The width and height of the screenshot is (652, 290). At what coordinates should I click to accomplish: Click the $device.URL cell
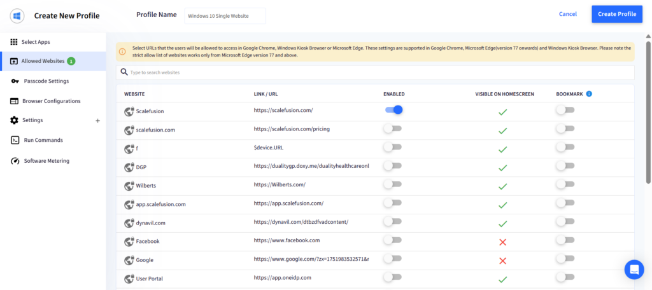click(x=269, y=148)
